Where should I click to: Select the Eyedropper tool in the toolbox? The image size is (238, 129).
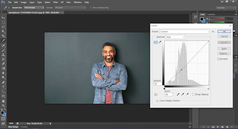click(x=3, y=41)
